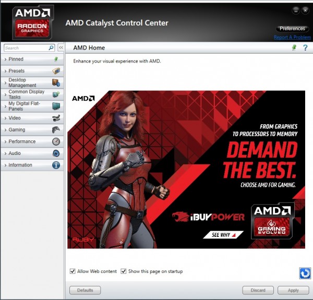Click the green pin icon in Pinned row
Image resolution: width=313 pixels, height=300 pixels.
(56, 59)
